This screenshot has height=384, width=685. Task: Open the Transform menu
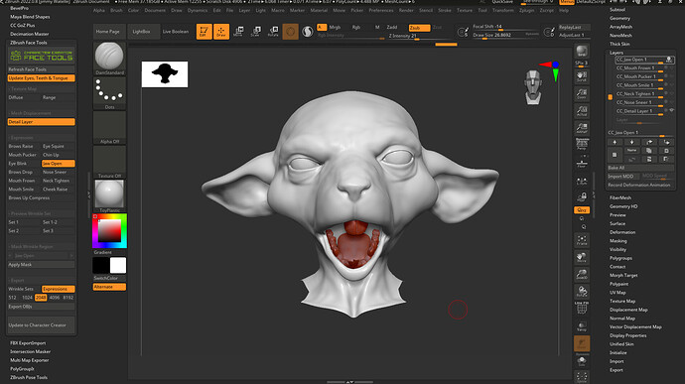(x=502, y=10)
